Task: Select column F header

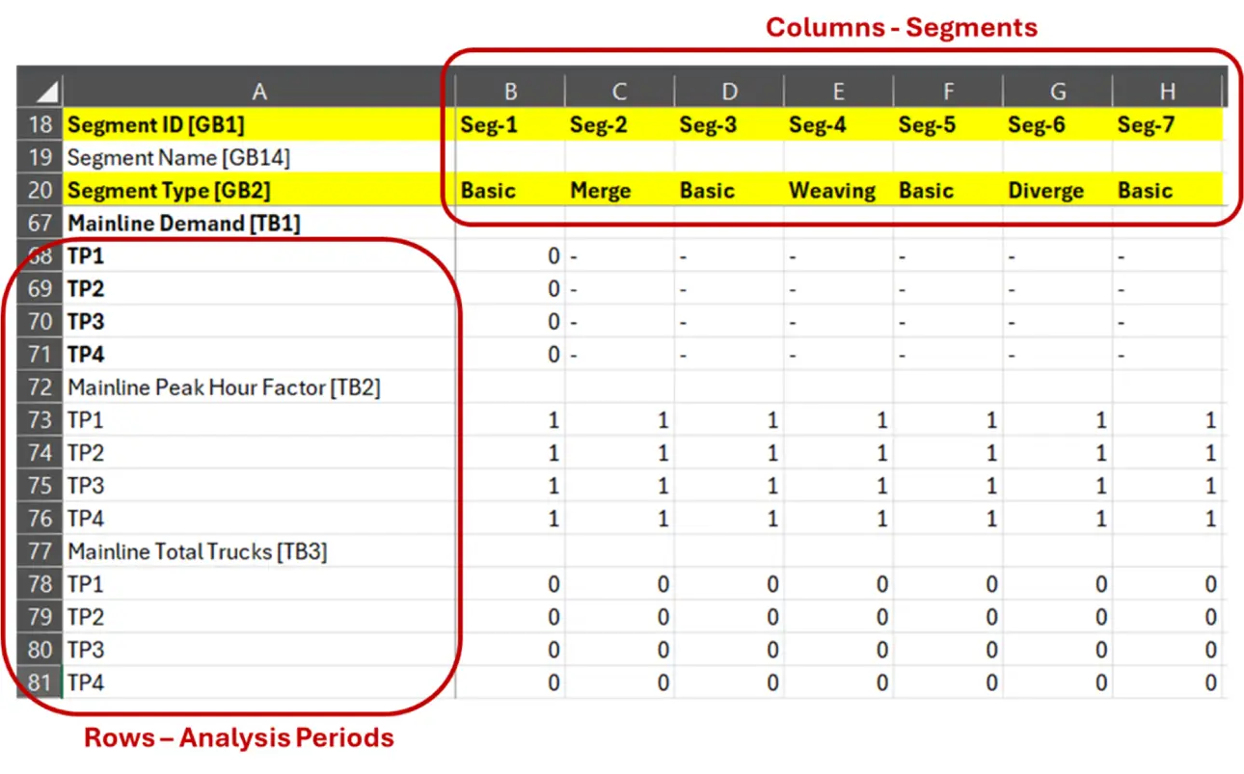Action: [948, 91]
